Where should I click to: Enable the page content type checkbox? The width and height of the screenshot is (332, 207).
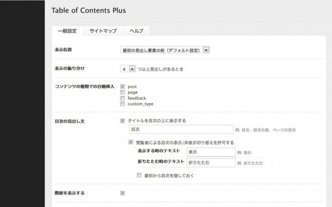point(123,92)
